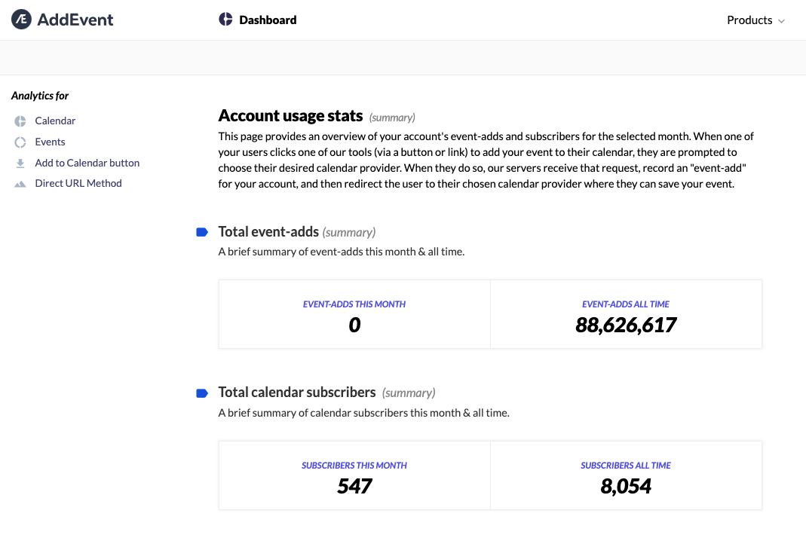Click the Account usage stats heading
806x553 pixels.
290,115
